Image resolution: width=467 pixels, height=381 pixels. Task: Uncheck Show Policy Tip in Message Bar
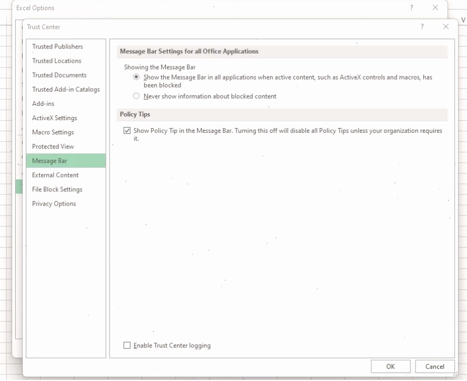coord(127,131)
